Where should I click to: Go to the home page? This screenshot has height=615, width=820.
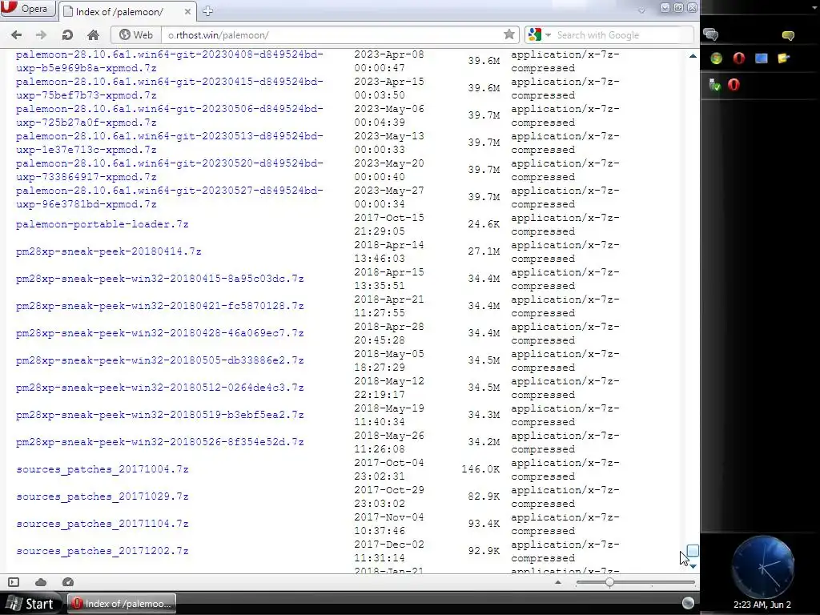pos(93,35)
